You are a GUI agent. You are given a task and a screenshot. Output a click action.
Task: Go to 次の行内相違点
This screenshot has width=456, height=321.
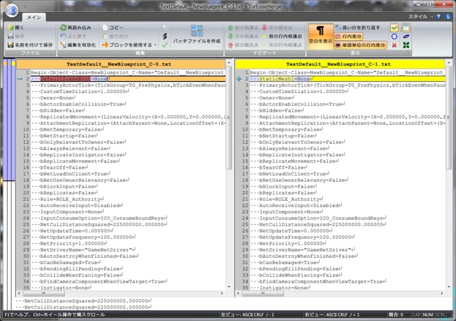pyautogui.click(x=282, y=45)
